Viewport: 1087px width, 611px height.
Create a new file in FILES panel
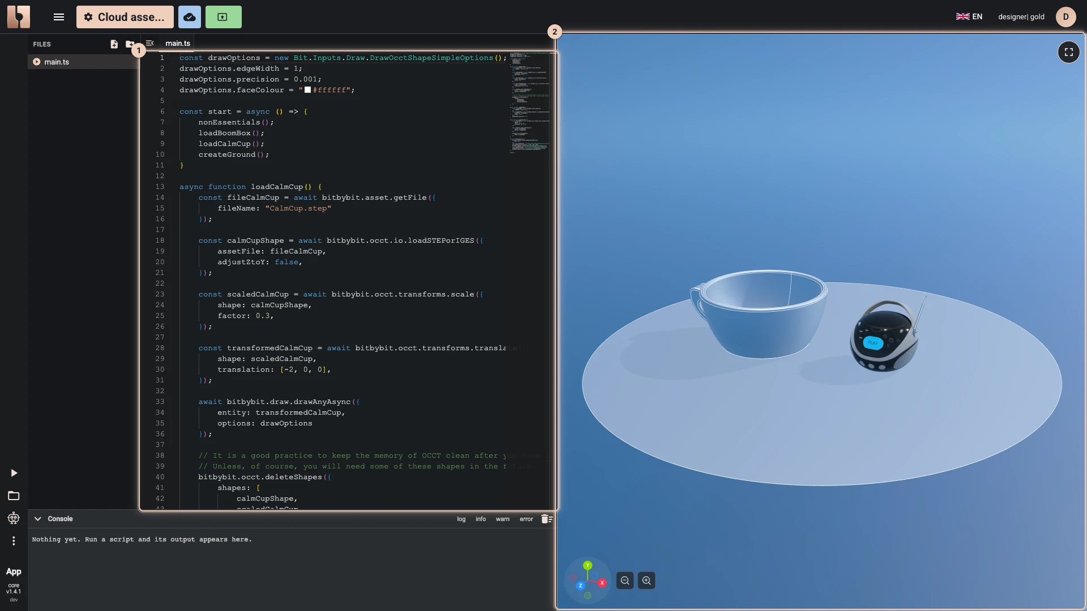click(114, 44)
